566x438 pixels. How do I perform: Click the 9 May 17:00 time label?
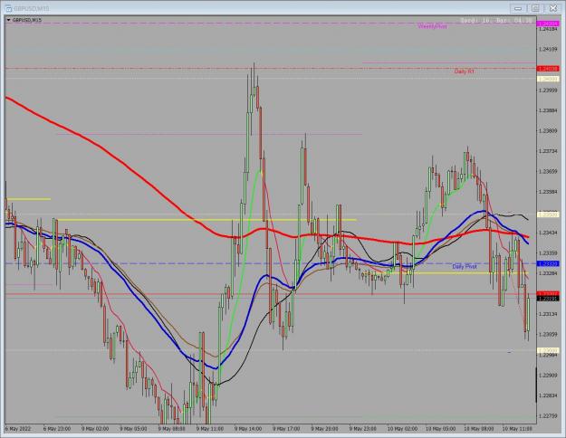tap(286, 429)
